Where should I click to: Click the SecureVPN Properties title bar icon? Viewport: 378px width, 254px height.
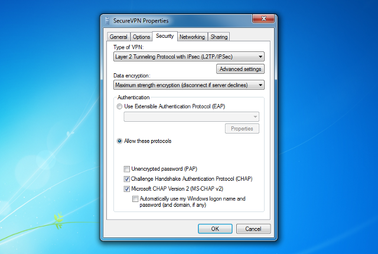[107, 21]
